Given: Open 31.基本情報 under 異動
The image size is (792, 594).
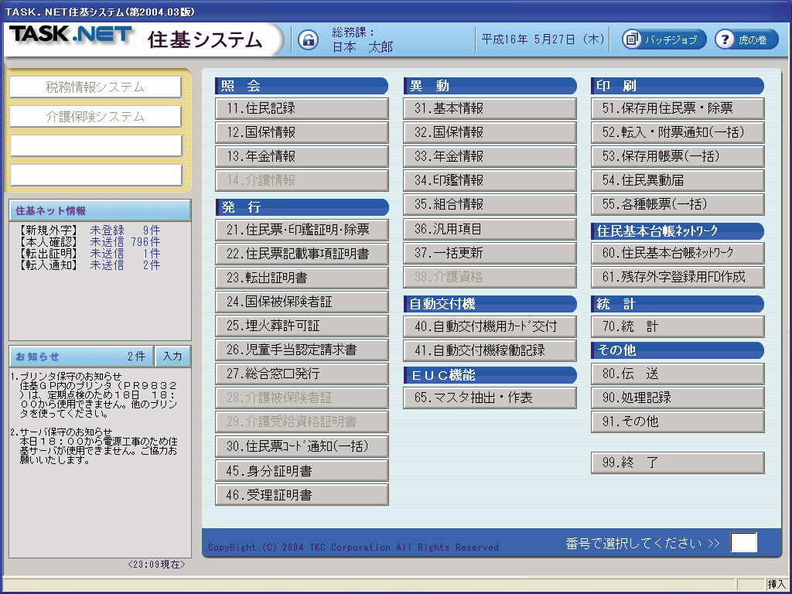Looking at the screenshot, I should [490, 108].
